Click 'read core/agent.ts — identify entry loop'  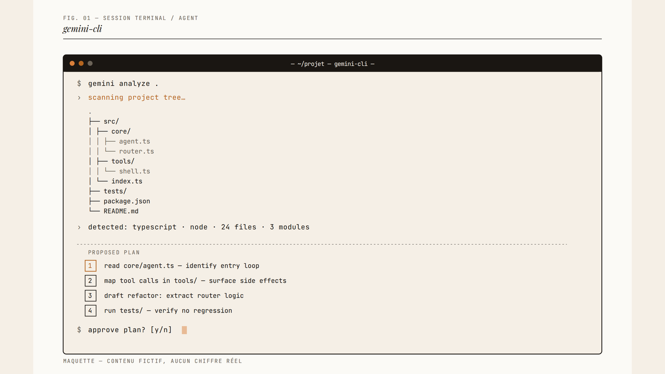click(x=182, y=266)
